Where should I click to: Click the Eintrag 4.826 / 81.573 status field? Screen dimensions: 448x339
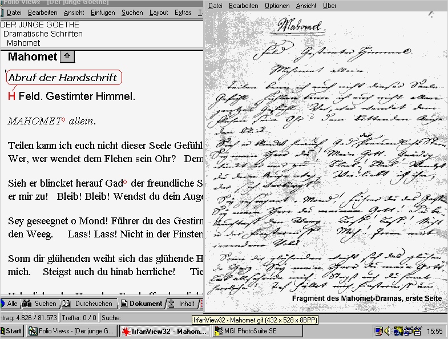tap(29, 317)
